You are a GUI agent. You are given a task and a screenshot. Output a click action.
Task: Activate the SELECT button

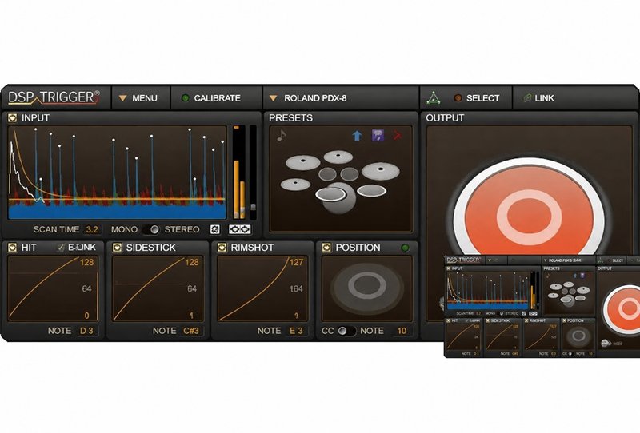[x=477, y=98]
